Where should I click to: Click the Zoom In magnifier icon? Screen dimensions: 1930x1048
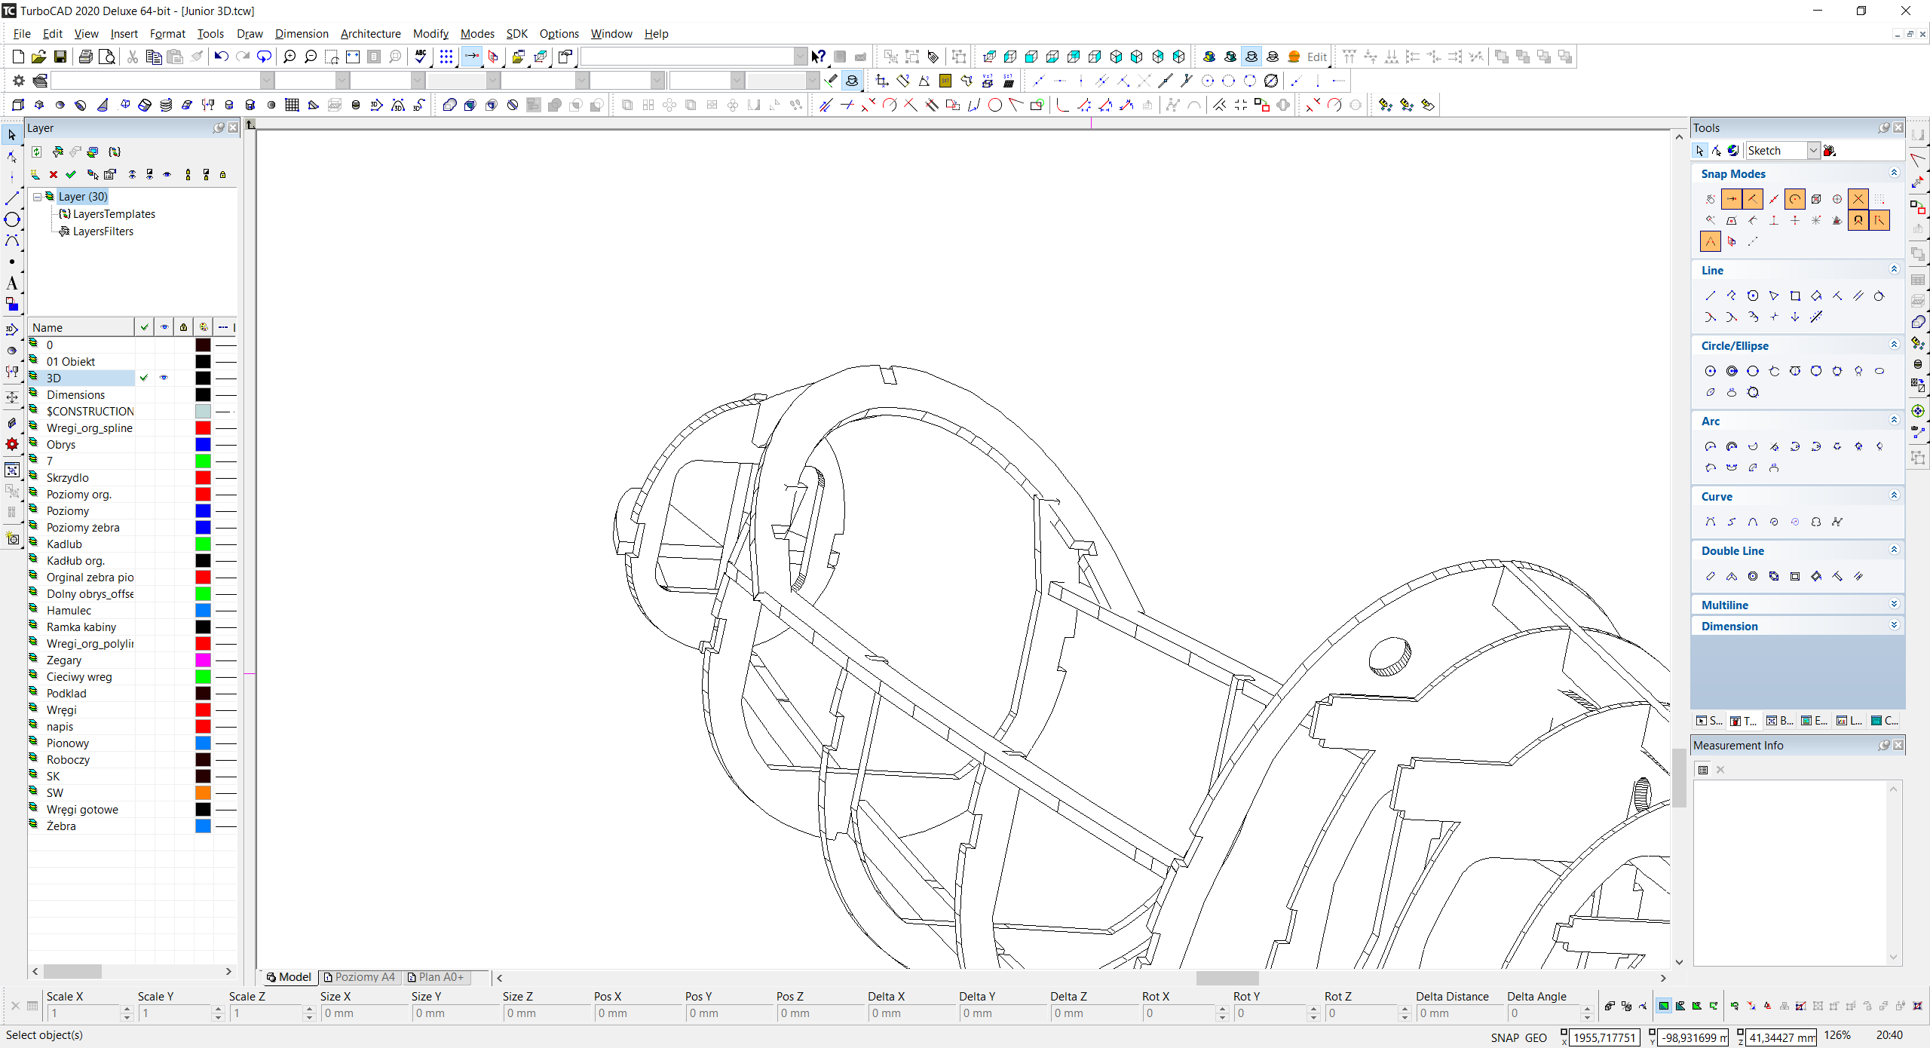(x=289, y=57)
